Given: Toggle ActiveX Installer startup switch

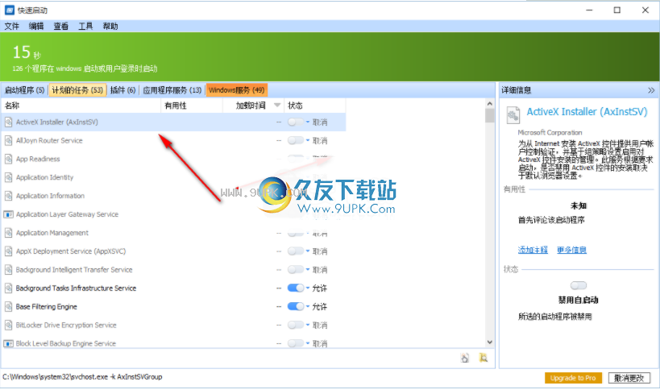Looking at the screenshot, I should [x=296, y=122].
